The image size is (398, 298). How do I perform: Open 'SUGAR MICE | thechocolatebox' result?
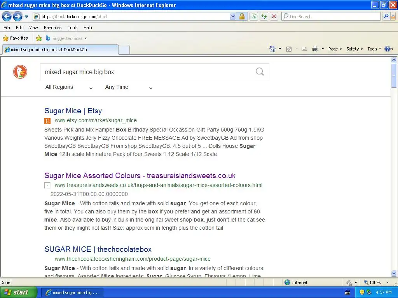(98, 249)
